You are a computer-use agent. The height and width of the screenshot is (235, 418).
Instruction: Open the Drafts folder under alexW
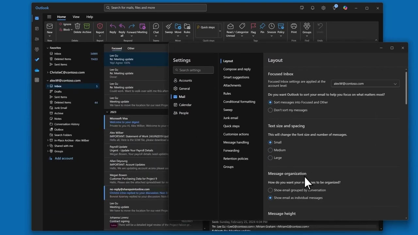click(x=58, y=91)
